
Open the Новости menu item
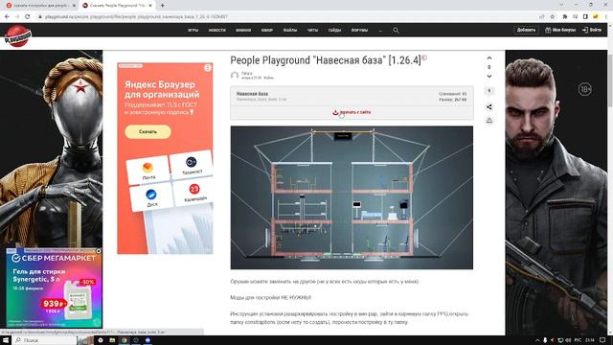[217, 30]
